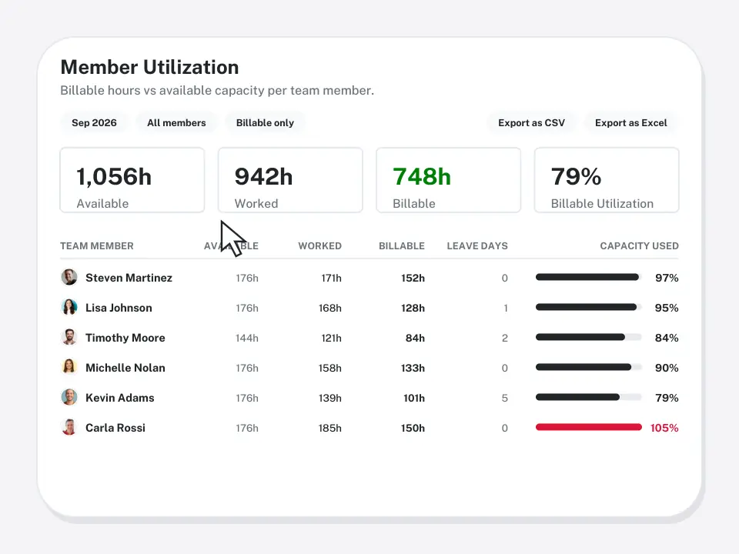The width and height of the screenshot is (739, 554).
Task: Click the Member Utilization heading
Action: tap(149, 67)
